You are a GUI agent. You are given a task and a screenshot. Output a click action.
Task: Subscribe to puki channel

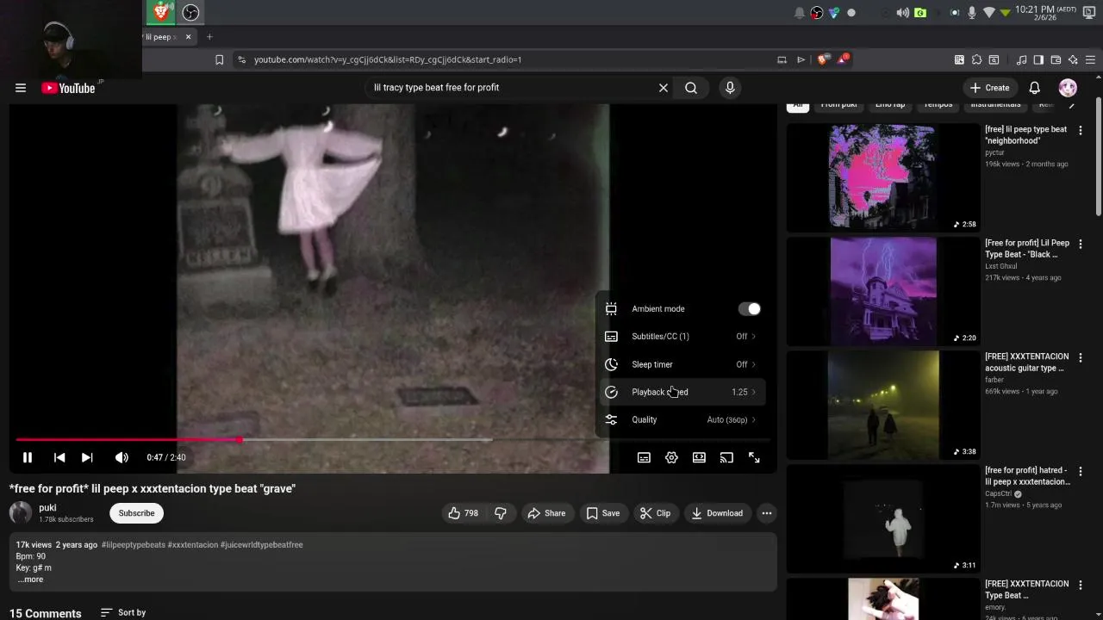pyautogui.click(x=136, y=513)
